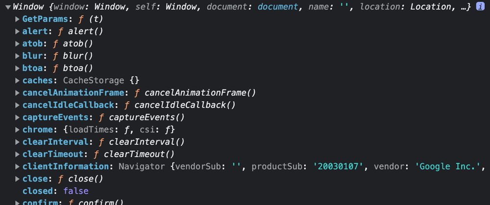Expand clientInformation Navigator object
490x205 pixels.
(x=18, y=167)
